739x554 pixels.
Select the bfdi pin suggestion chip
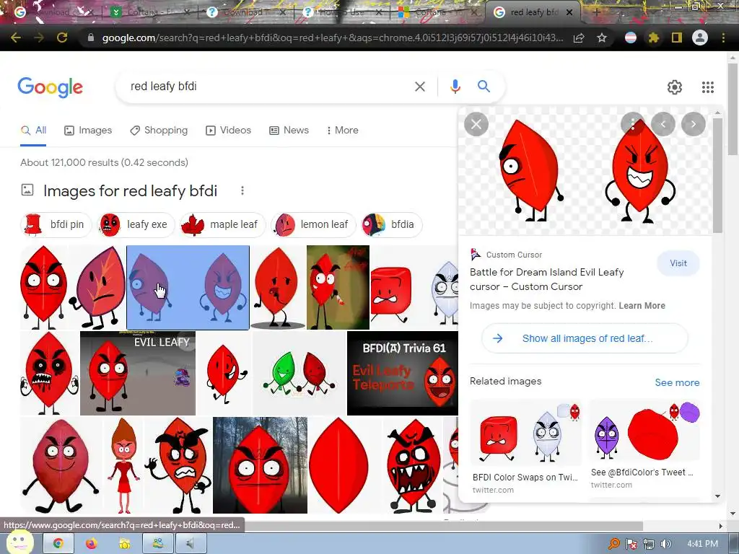coord(56,225)
